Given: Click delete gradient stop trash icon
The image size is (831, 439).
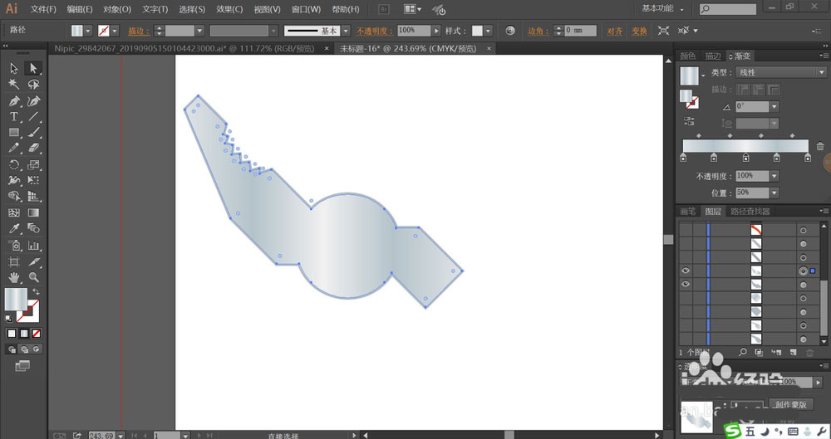Looking at the screenshot, I should pyautogui.click(x=820, y=146).
